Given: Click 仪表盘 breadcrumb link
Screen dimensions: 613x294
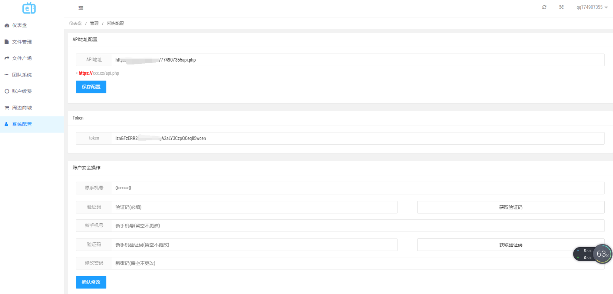Looking at the screenshot, I should 75,23.
